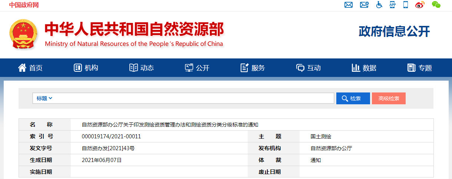
Task: Click the 机构 list icon
Action: tap(78, 68)
